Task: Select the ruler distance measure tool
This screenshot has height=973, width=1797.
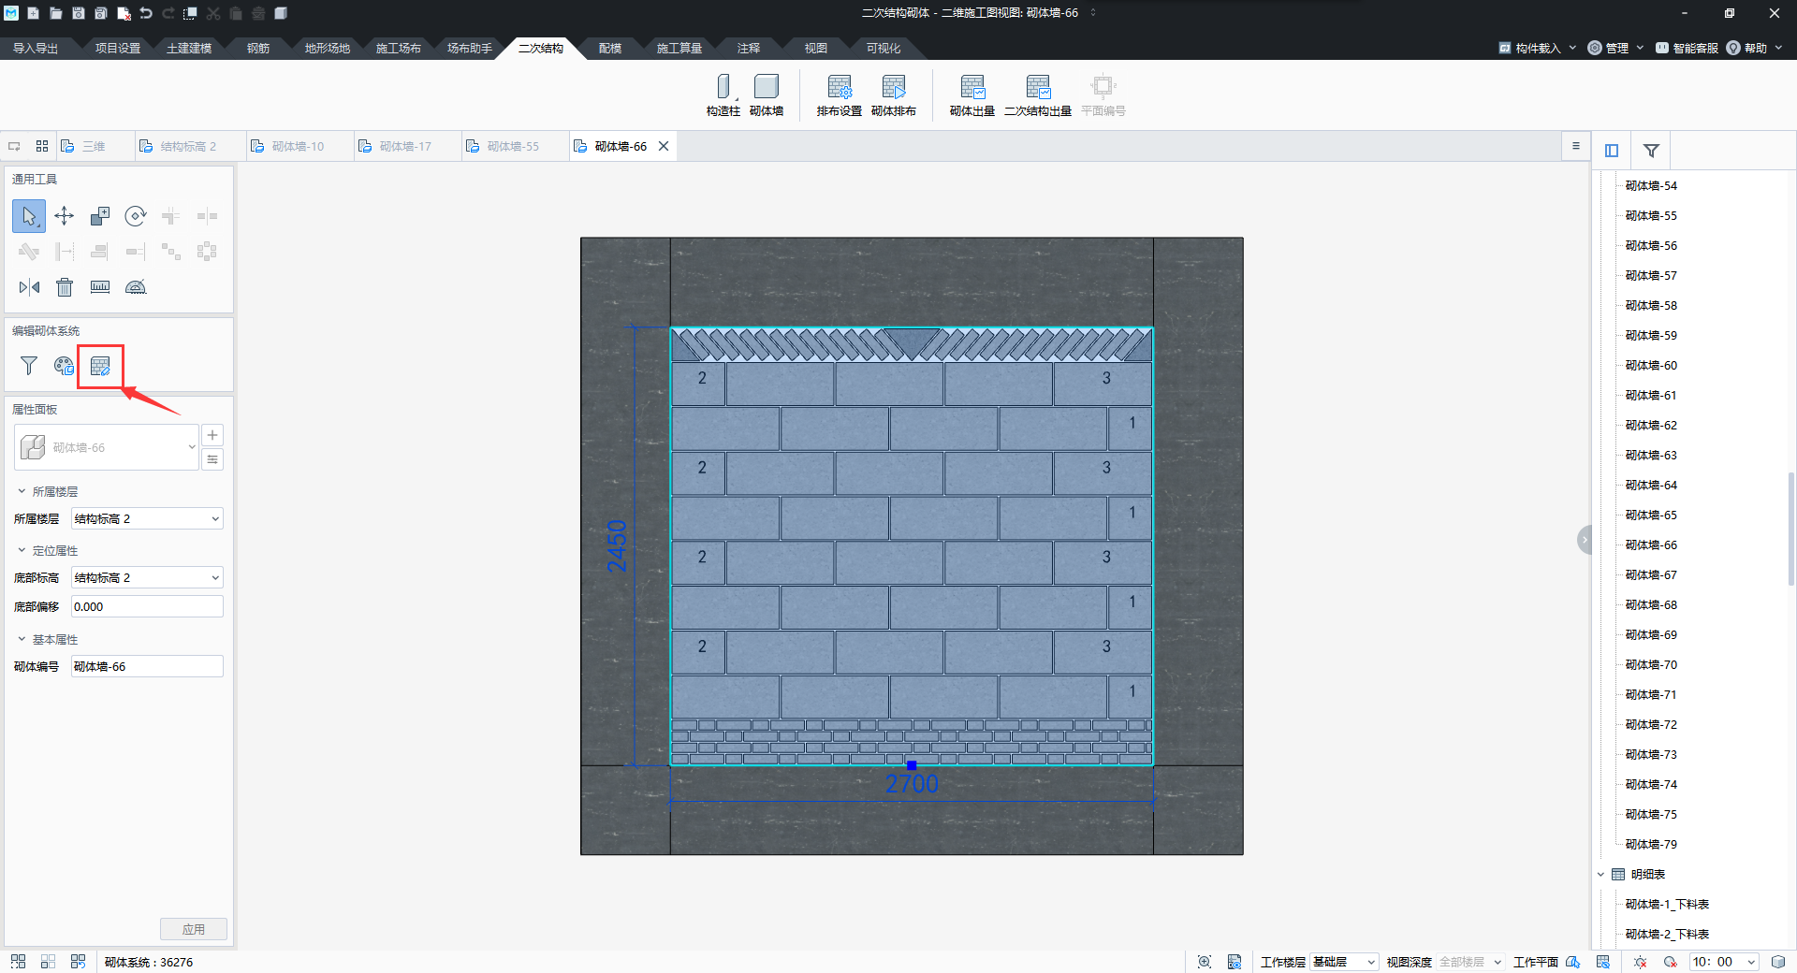Action: click(100, 287)
